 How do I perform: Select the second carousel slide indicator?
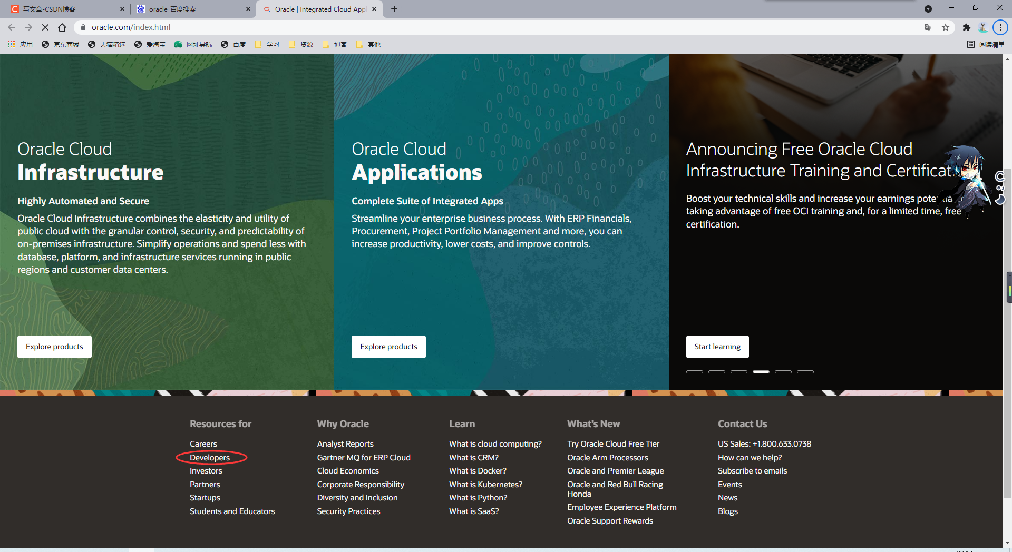tap(717, 372)
